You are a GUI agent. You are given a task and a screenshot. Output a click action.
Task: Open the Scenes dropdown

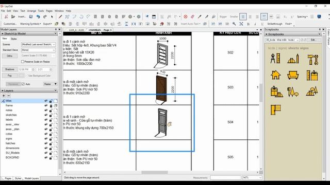coord(38,45)
